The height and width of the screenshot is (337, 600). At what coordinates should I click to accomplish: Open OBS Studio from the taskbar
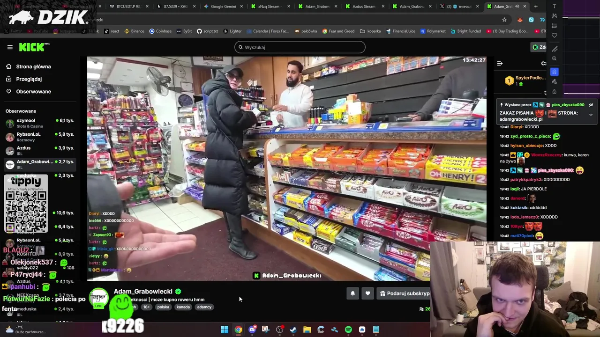[x=280, y=330]
